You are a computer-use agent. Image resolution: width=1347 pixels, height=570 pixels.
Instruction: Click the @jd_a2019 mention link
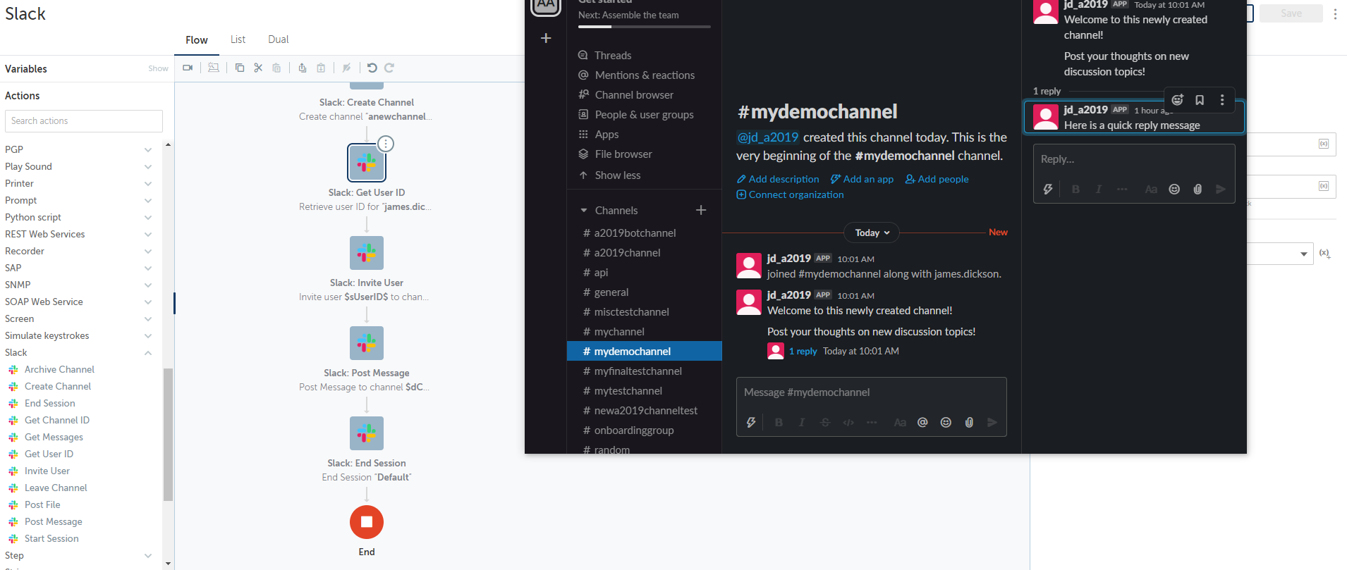point(767,137)
